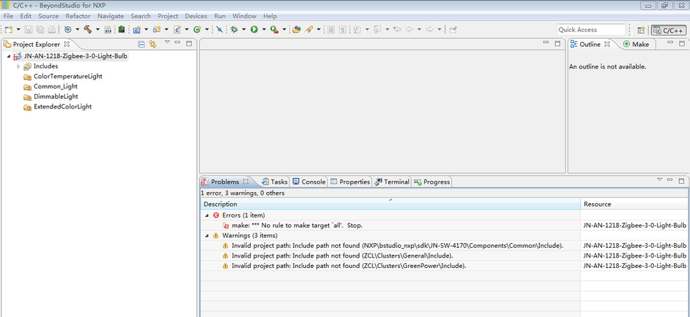The width and height of the screenshot is (690, 317).
Task: Click the Run External Tools toolbox icon
Action: tap(274, 30)
